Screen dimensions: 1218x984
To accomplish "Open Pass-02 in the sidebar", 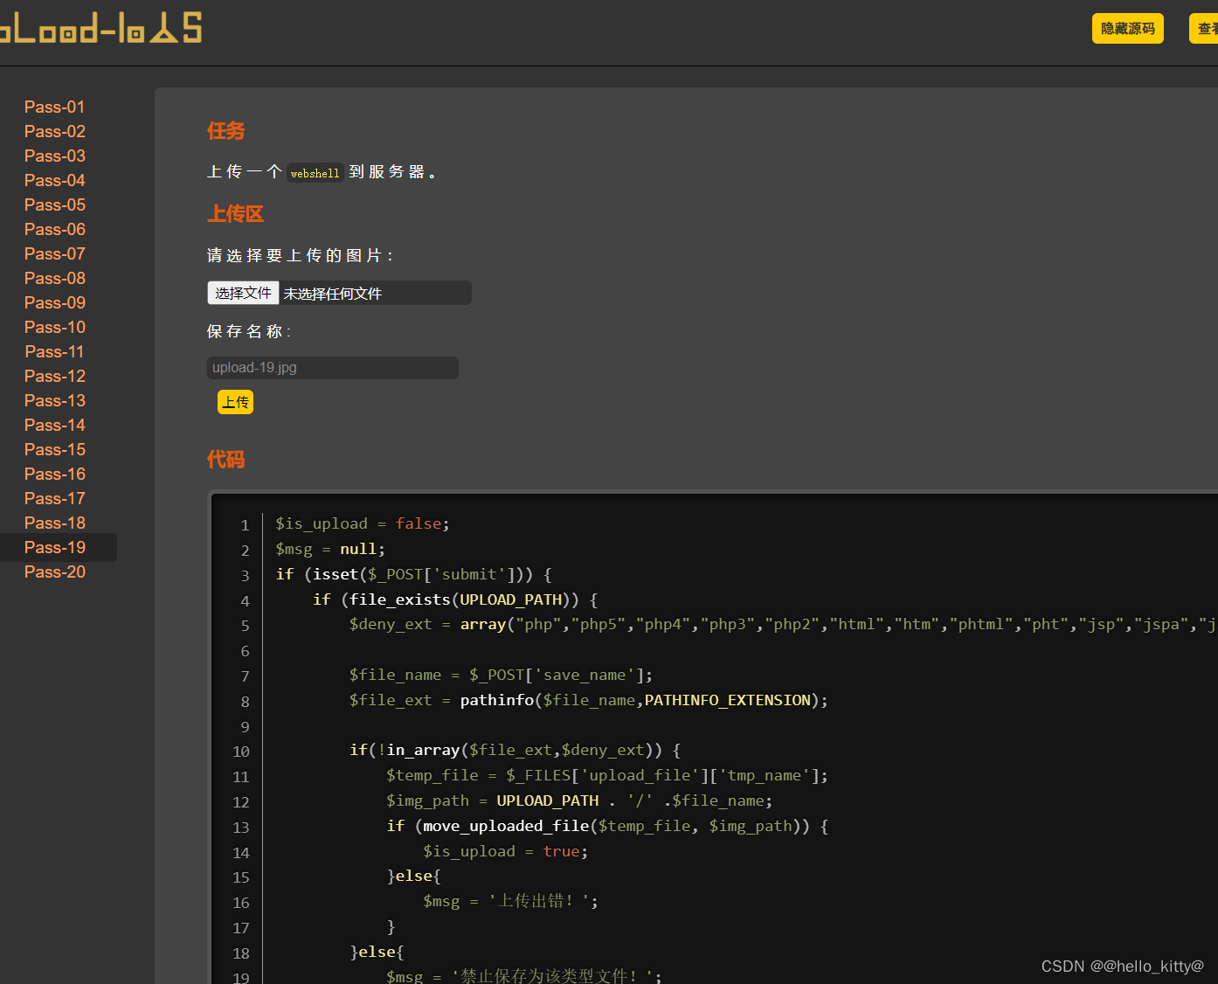I will click(x=55, y=131).
